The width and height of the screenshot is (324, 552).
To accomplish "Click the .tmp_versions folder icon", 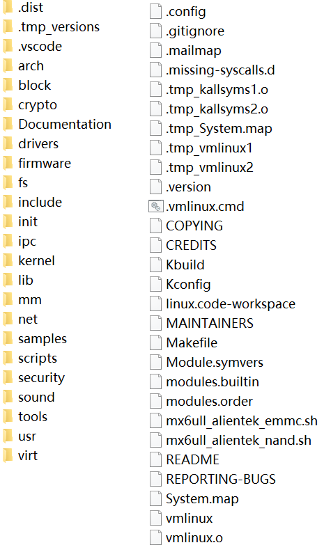I will (x=8, y=27).
